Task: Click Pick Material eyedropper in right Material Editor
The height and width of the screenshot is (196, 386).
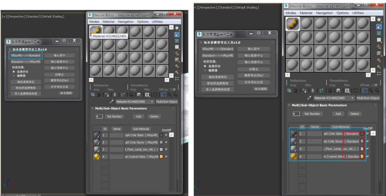Action: tap(309, 98)
